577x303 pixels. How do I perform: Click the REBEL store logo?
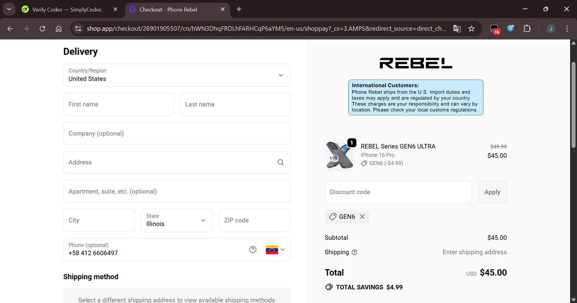point(416,63)
